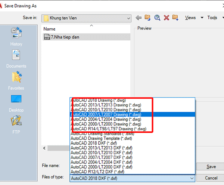Pick AutoCAD 2000/LT2000 Drawing (*.dwg)

click(132, 124)
